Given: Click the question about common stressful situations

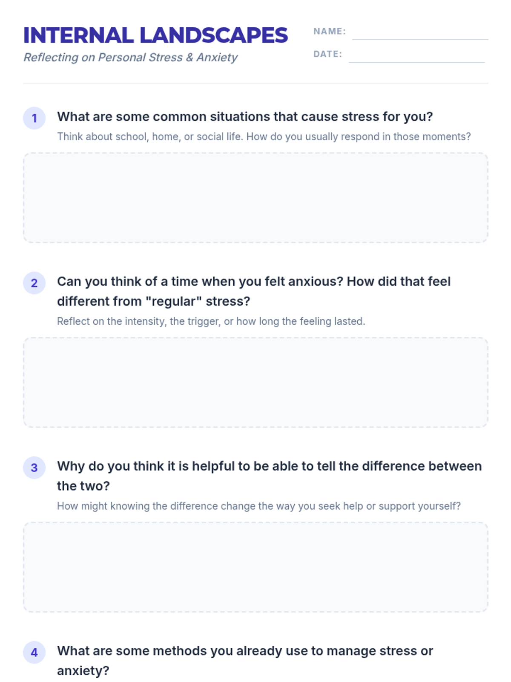Looking at the screenshot, I should click(x=245, y=117).
